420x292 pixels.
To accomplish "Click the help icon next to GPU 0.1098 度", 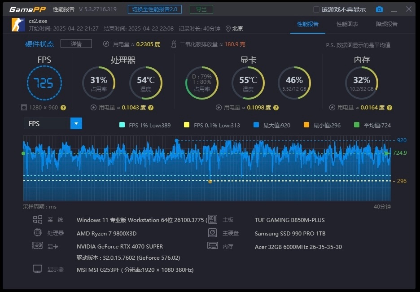I will click(x=276, y=108).
